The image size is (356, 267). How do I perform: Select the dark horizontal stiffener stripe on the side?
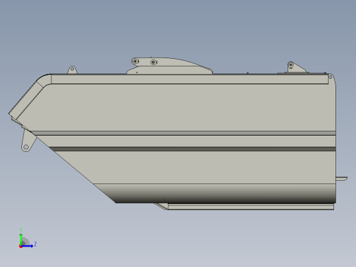[x=192, y=149]
